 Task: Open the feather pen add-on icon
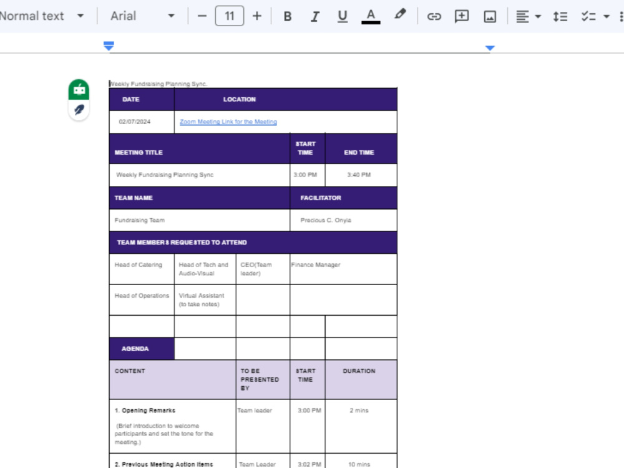tap(79, 109)
